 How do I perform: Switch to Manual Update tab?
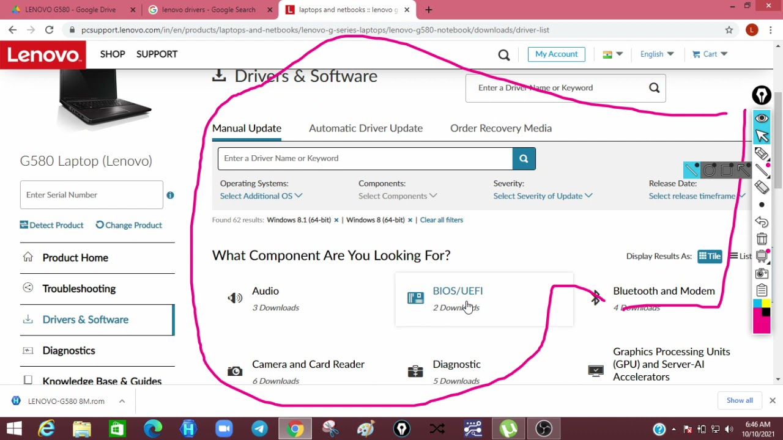(247, 128)
